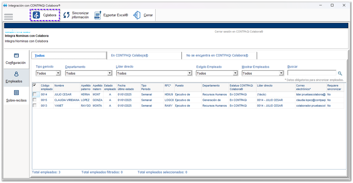Sort by Líder directo column header
The height and width of the screenshot is (183, 353).
(x=276, y=87)
